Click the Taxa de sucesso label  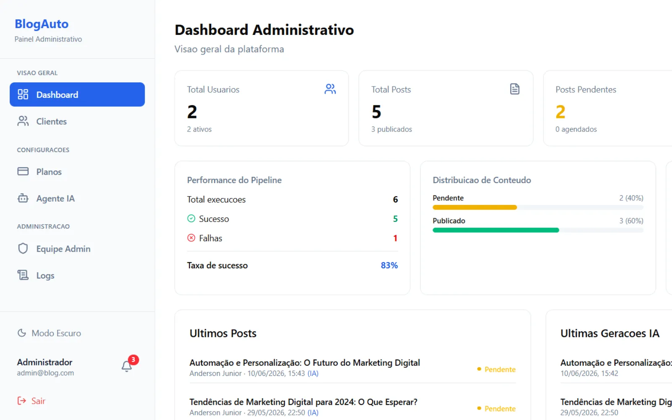[217, 265]
